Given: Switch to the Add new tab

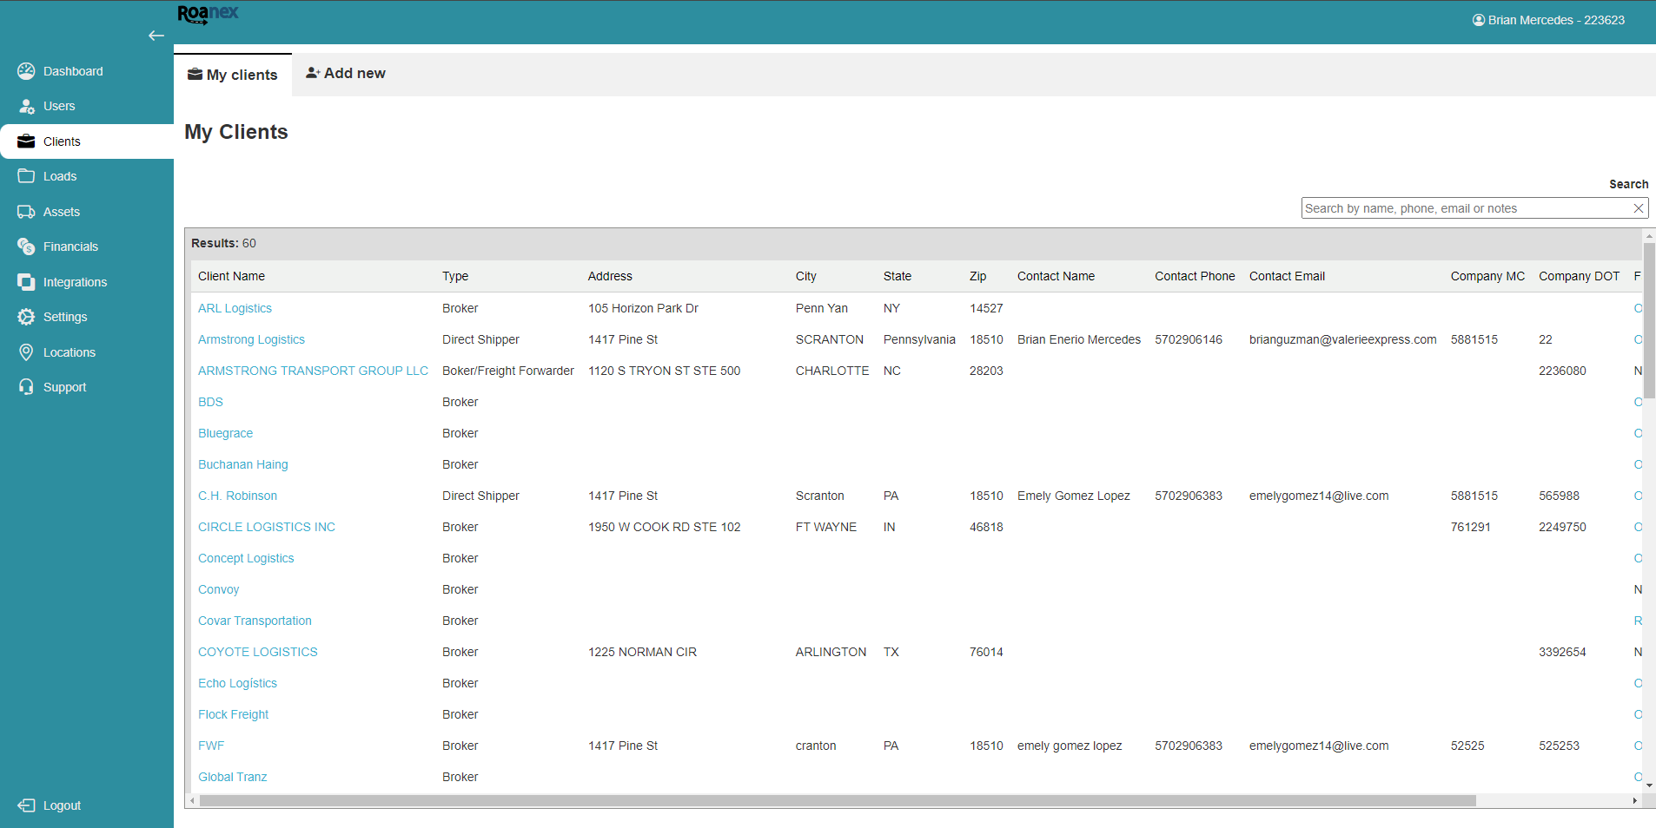Looking at the screenshot, I should click(346, 74).
